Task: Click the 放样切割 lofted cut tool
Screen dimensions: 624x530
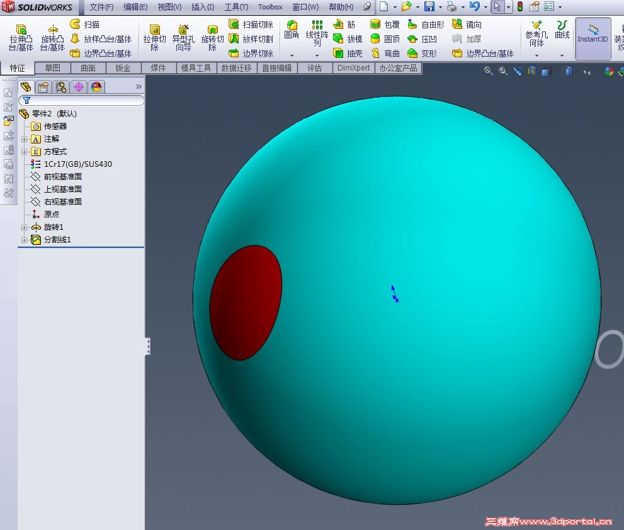Action: (251, 38)
